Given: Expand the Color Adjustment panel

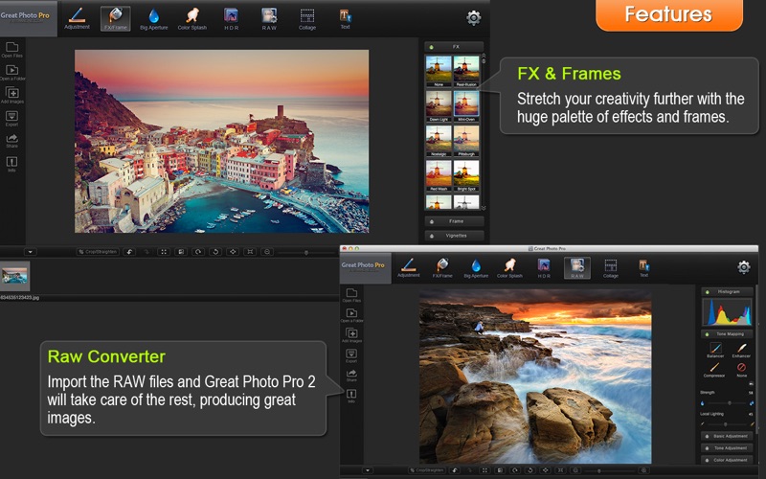Looking at the screenshot, I should click(727, 460).
